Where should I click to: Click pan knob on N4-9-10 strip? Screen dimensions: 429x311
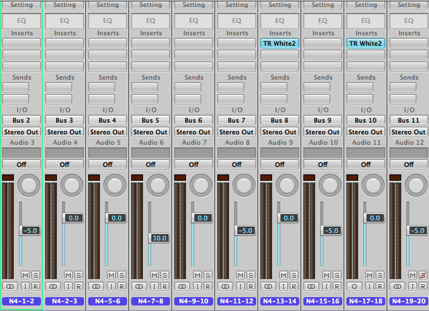[201, 186]
